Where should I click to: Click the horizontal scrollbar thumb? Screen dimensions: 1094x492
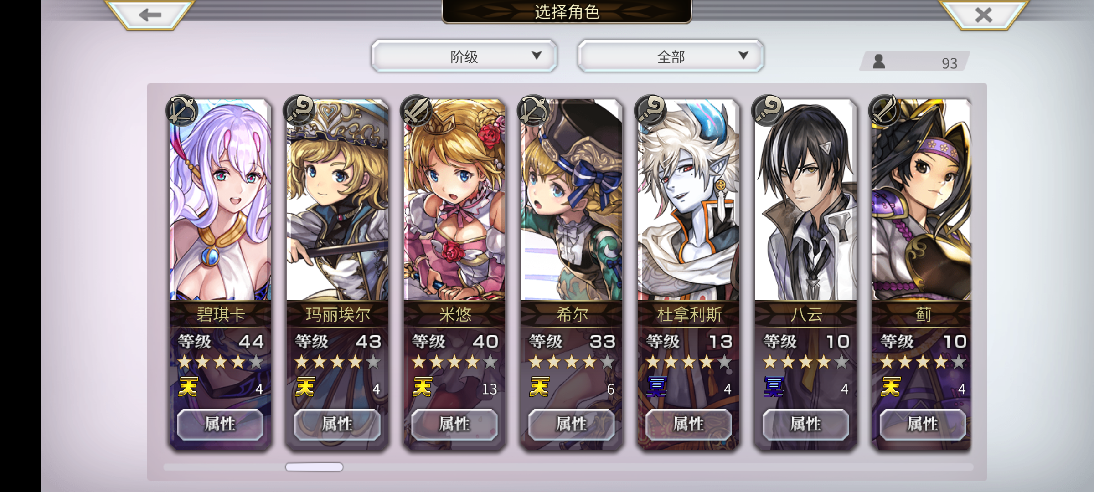(314, 467)
